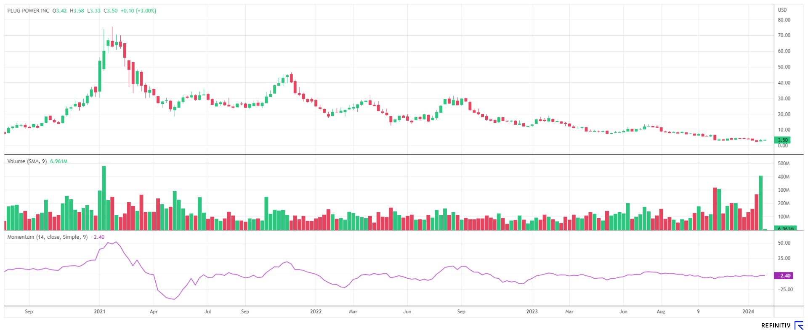Viewport: 808px width, 330px height.
Task: Click the Jul label on the time axis
Action: point(208,312)
